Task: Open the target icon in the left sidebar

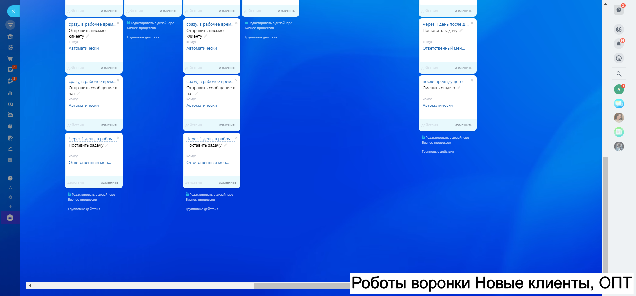Action: 10,47
